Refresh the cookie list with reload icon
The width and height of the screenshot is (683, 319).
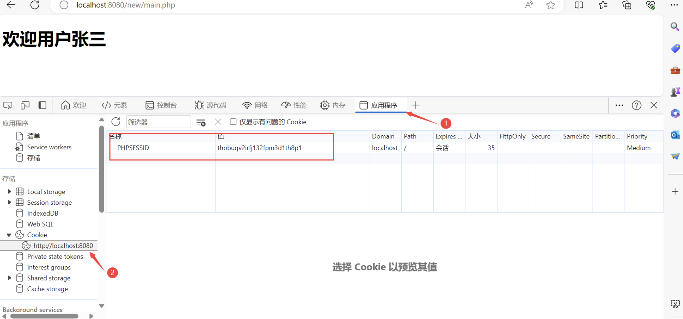point(116,122)
